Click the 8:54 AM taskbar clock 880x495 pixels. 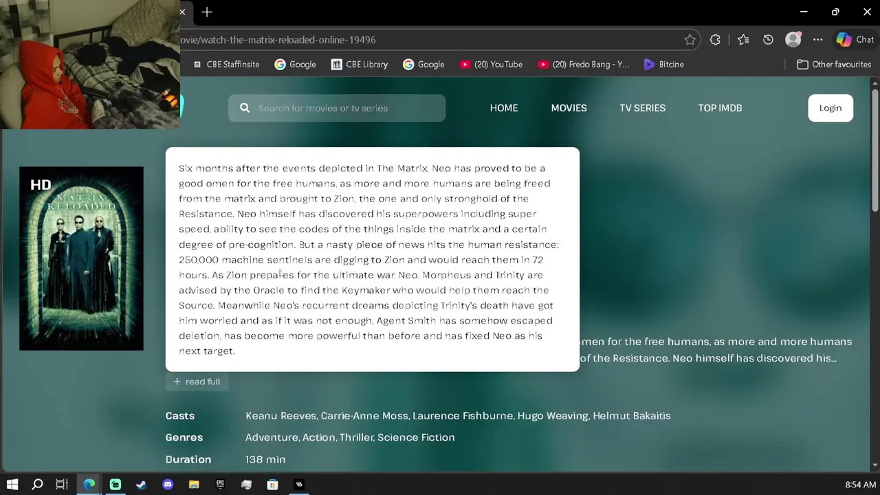click(x=861, y=485)
